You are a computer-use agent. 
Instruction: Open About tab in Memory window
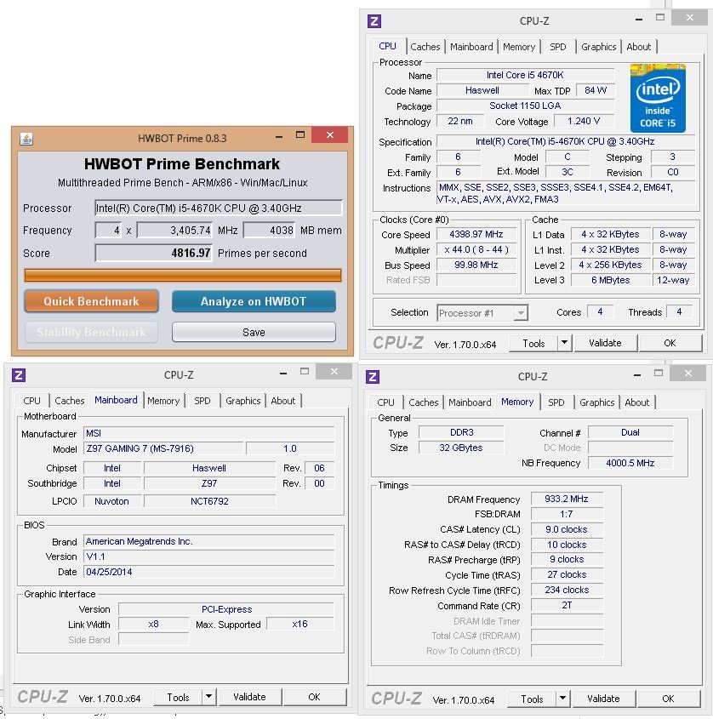coord(637,402)
